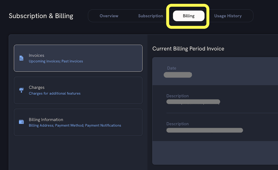View the Usage History tab
The width and height of the screenshot is (278, 170).
228,16
